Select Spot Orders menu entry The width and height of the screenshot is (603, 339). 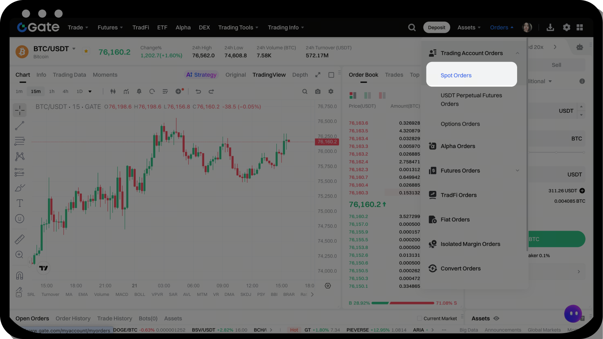[x=456, y=75]
